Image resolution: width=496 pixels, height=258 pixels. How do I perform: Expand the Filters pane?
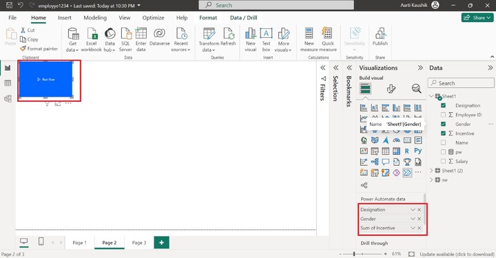point(322,68)
